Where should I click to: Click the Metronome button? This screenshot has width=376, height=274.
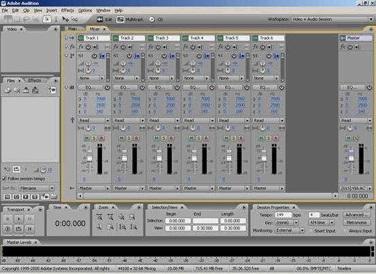coord(356,223)
